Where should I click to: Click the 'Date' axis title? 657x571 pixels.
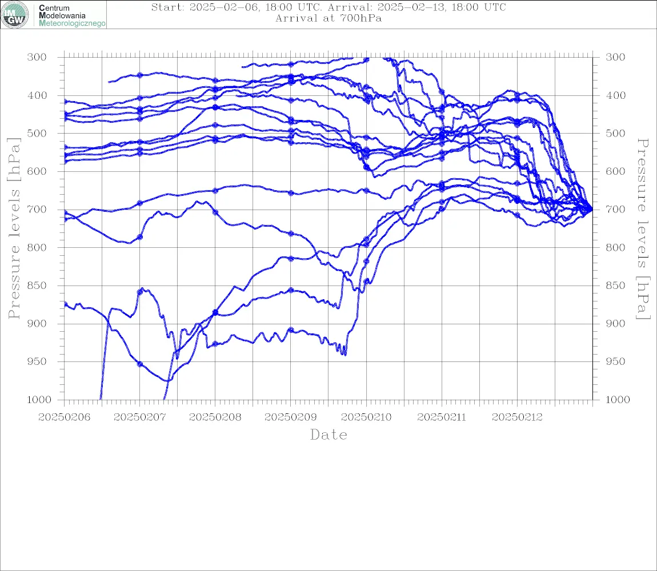click(328, 435)
